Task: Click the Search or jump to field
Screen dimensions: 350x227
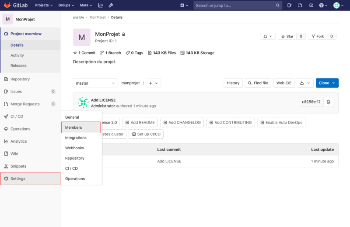Action: tap(234, 6)
